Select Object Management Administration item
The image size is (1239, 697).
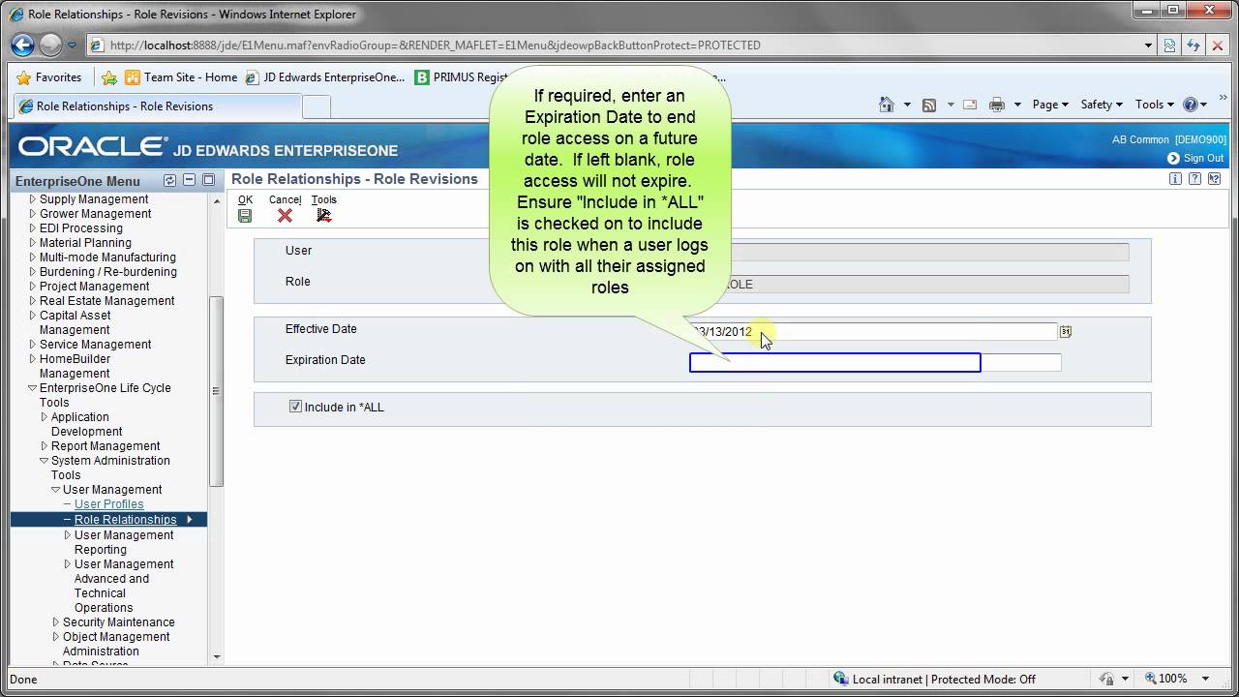pos(116,644)
